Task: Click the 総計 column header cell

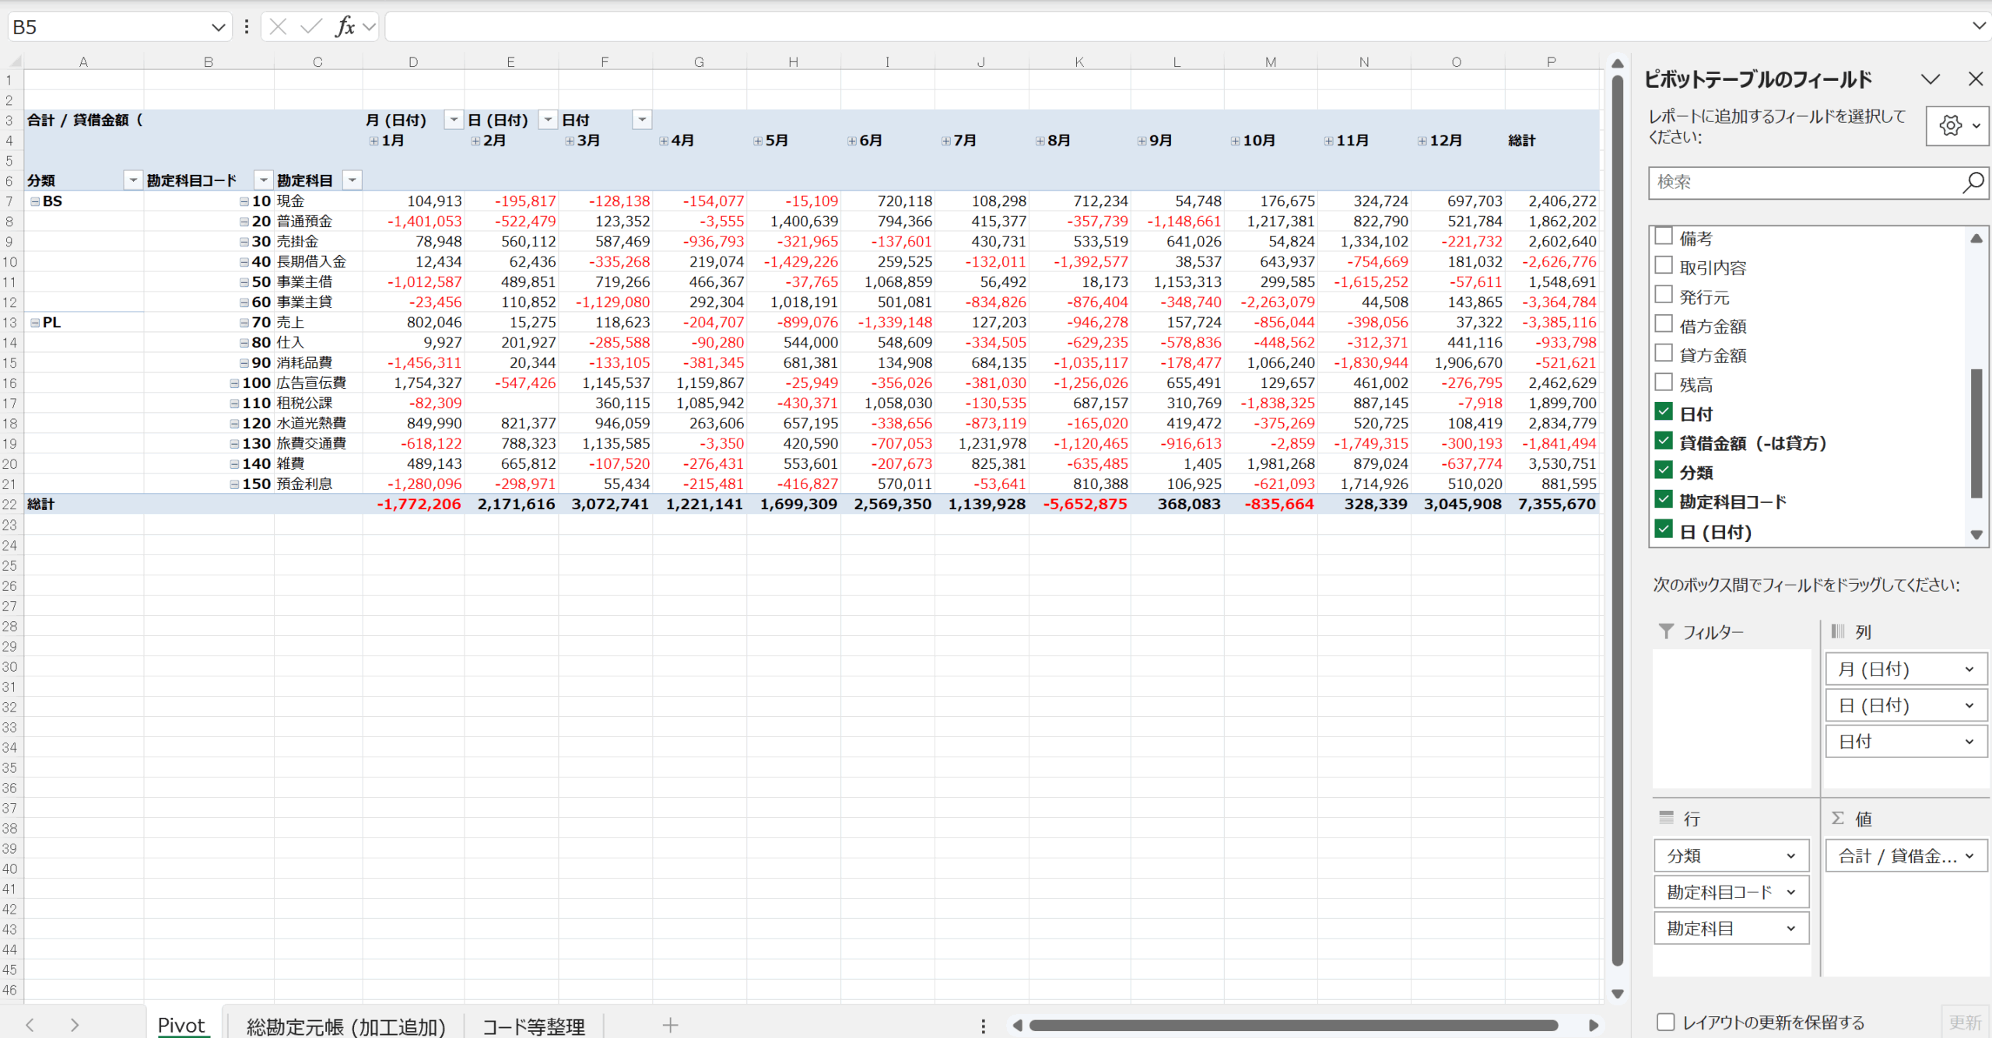Action: click(x=1552, y=141)
